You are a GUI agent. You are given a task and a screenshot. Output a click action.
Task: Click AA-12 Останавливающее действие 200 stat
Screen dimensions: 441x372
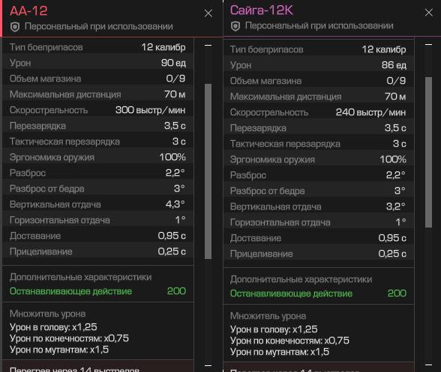(97, 291)
